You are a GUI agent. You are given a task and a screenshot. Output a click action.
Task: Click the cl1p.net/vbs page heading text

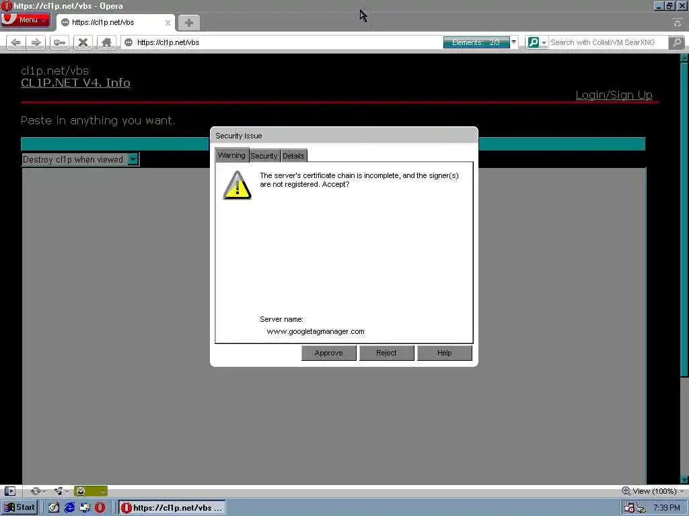[x=55, y=71]
